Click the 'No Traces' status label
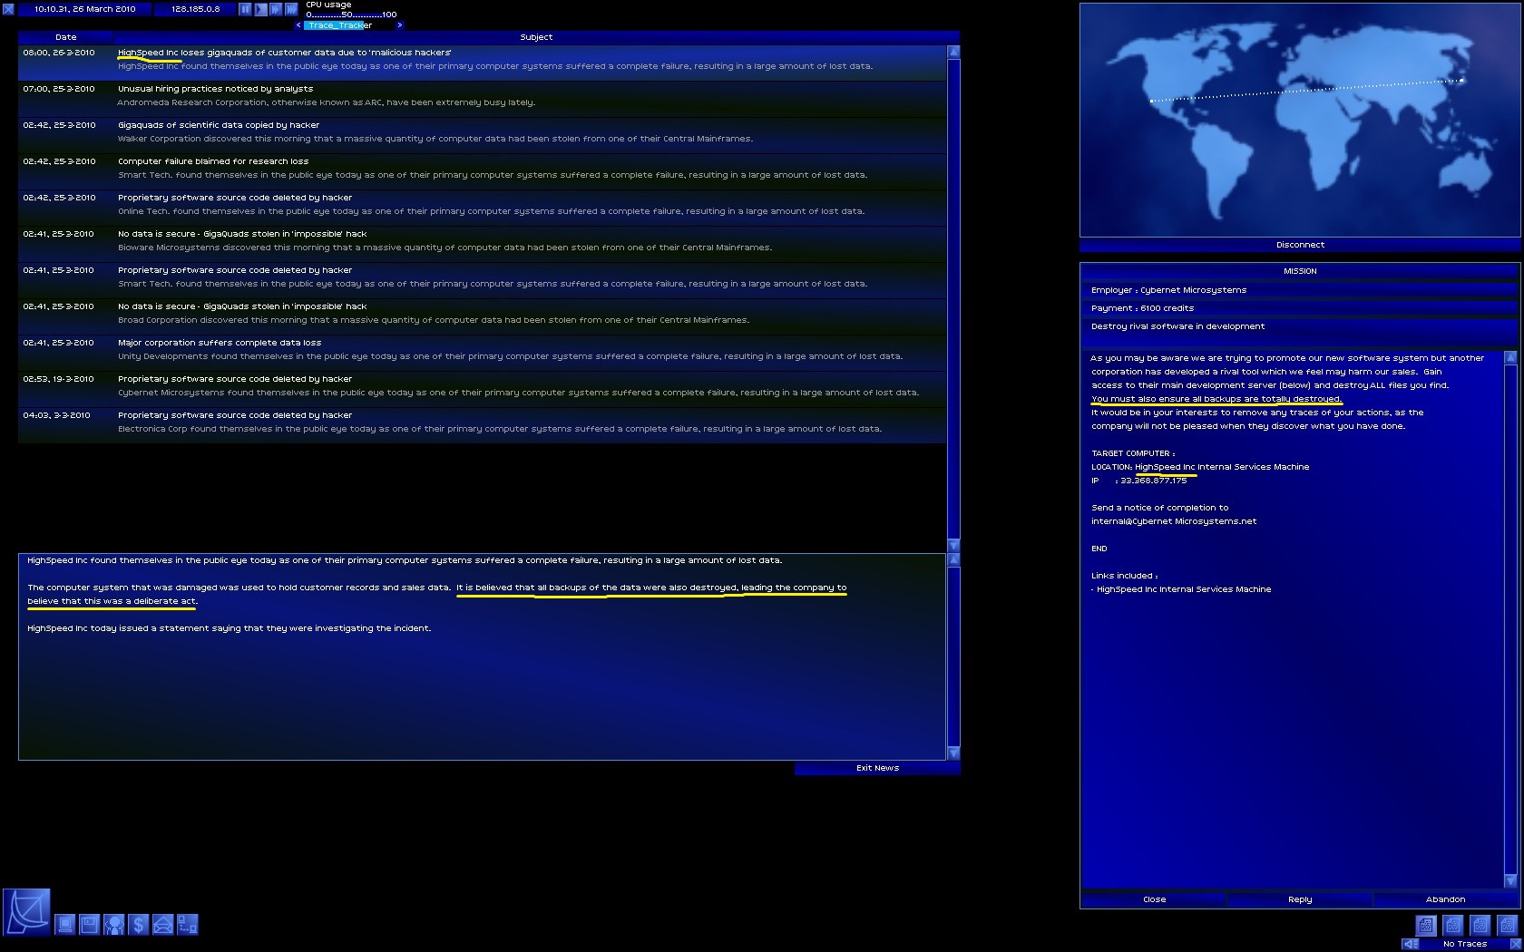The width and height of the screenshot is (1524, 952). (x=1464, y=944)
